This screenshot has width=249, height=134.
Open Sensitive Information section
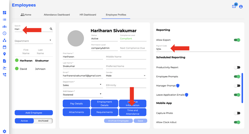click(x=132, y=103)
